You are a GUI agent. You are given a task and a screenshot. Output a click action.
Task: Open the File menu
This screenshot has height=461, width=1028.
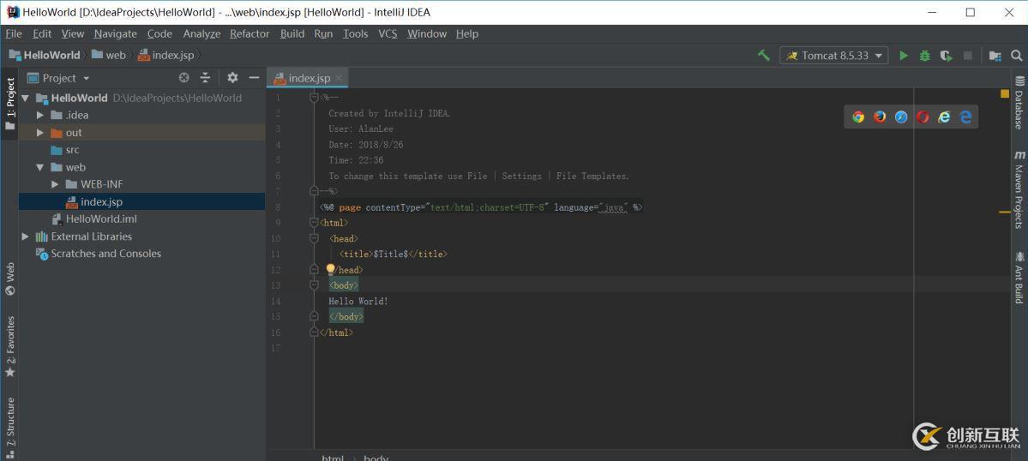coord(13,34)
